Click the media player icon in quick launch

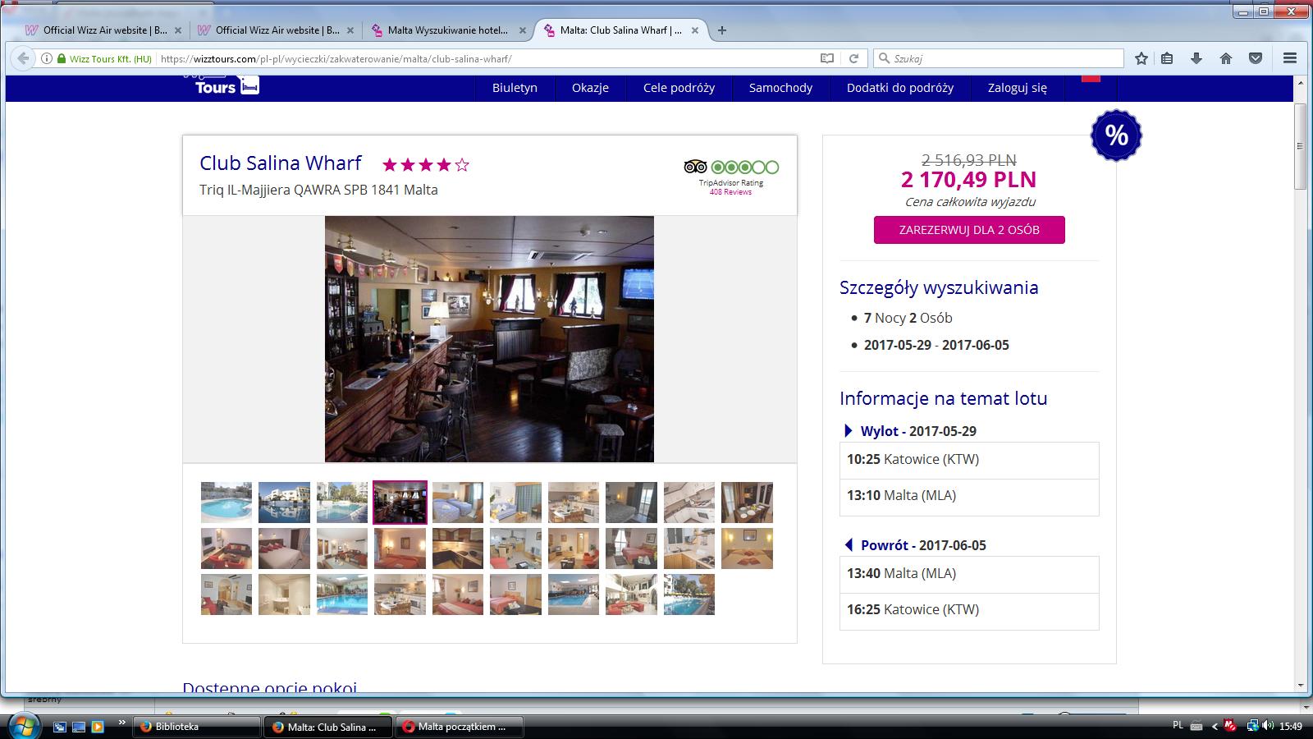tap(98, 727)
